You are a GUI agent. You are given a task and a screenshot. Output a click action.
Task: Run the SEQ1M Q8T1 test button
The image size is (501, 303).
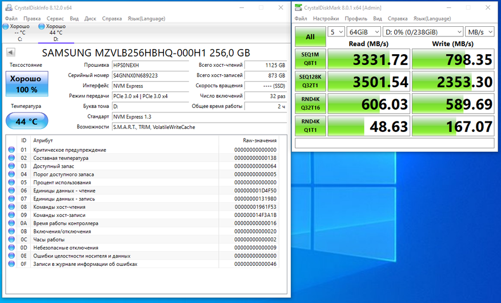click(x=310, y=59)
